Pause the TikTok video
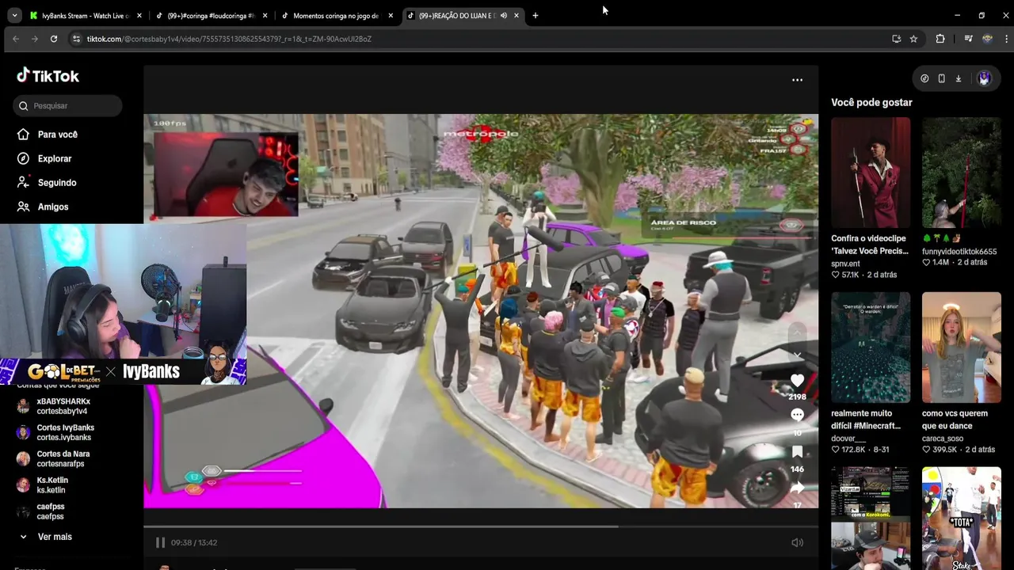 (x=160, y=542)
